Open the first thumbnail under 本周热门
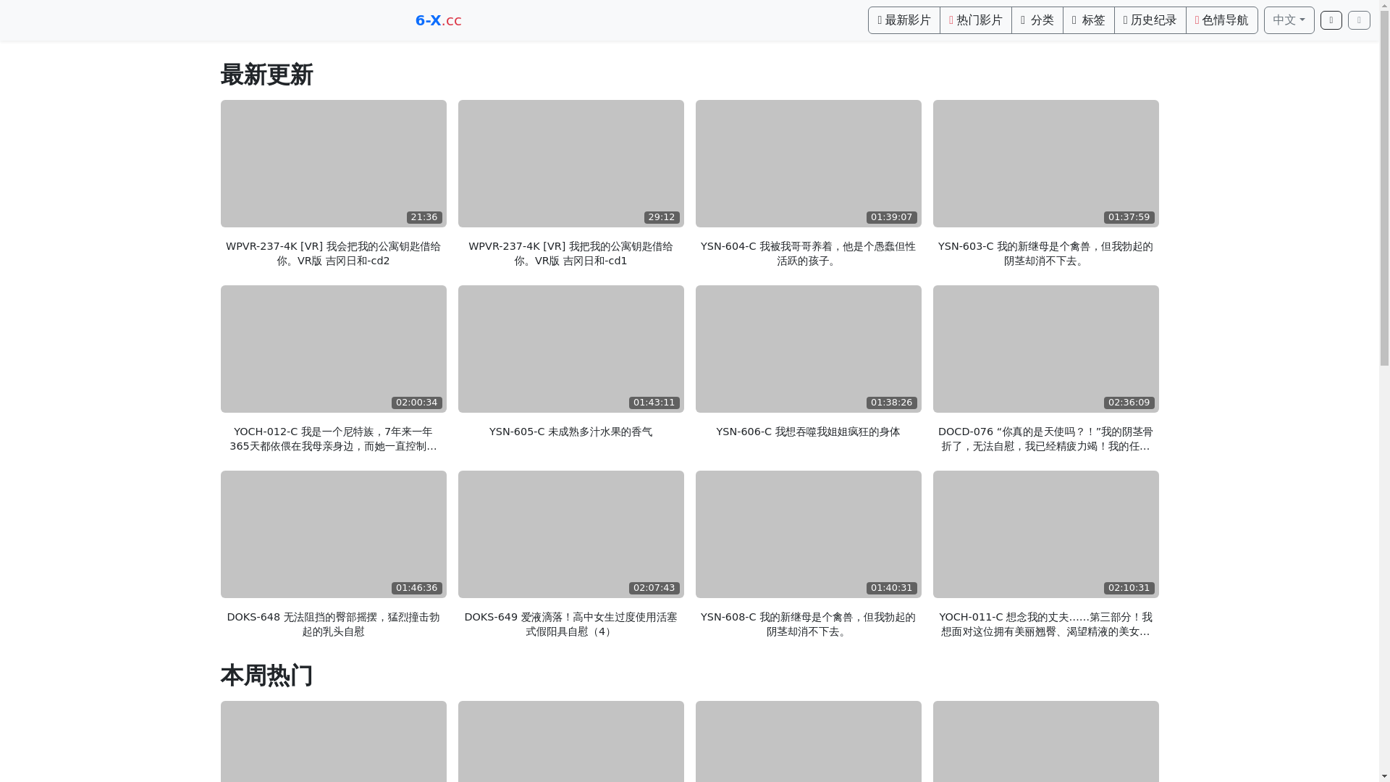 click(333, 741)
